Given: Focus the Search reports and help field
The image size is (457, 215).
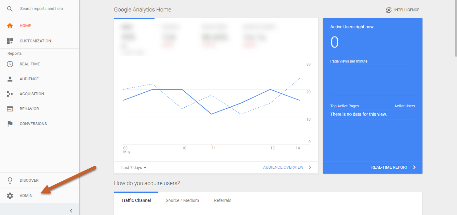Looking at the screenshot, I should (x=42, y=9).
